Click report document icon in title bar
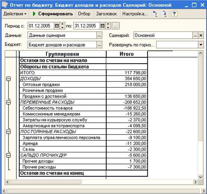This screenshot has width=207, height=194. [x=5, y=4]
